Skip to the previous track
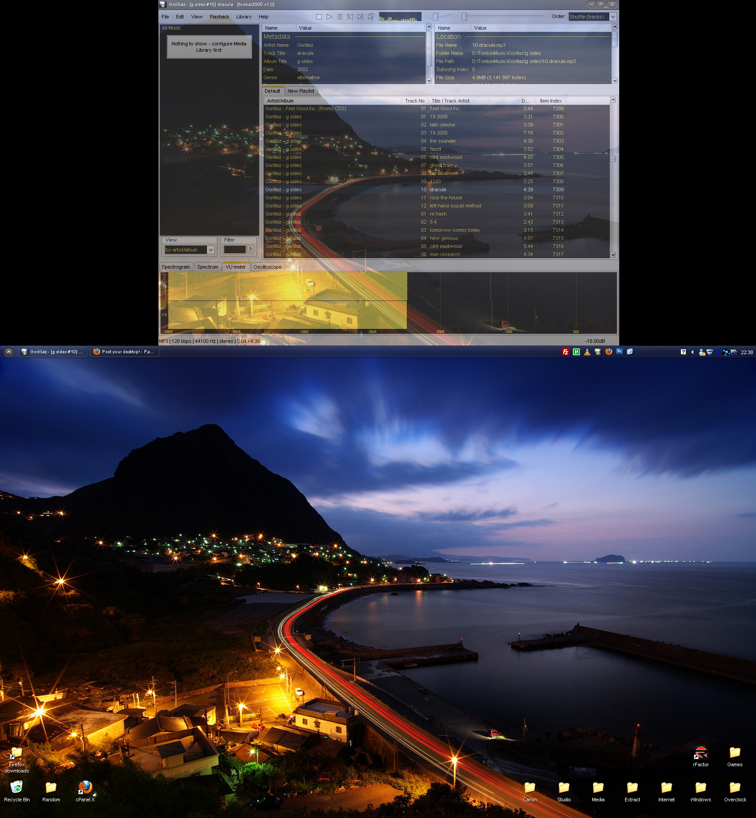 click(x=350, y=17)
